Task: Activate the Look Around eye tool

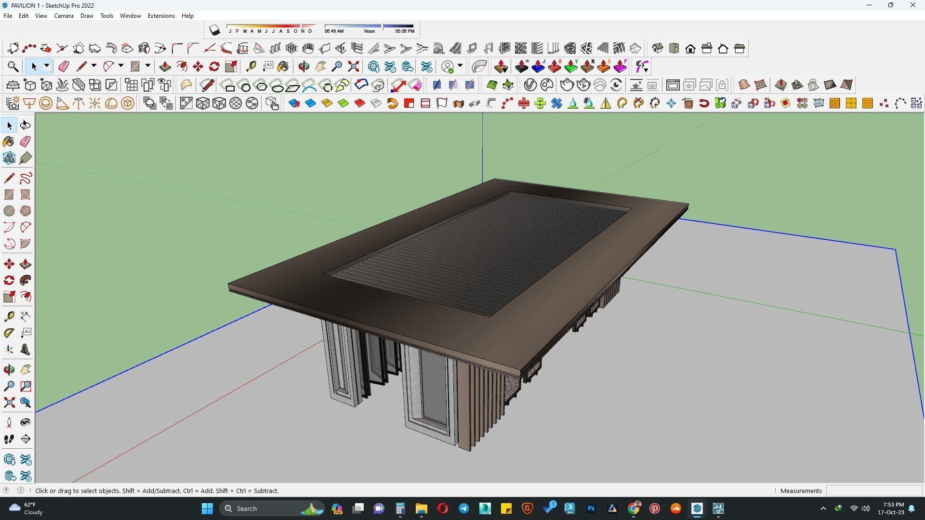Action: click(26, 423)
